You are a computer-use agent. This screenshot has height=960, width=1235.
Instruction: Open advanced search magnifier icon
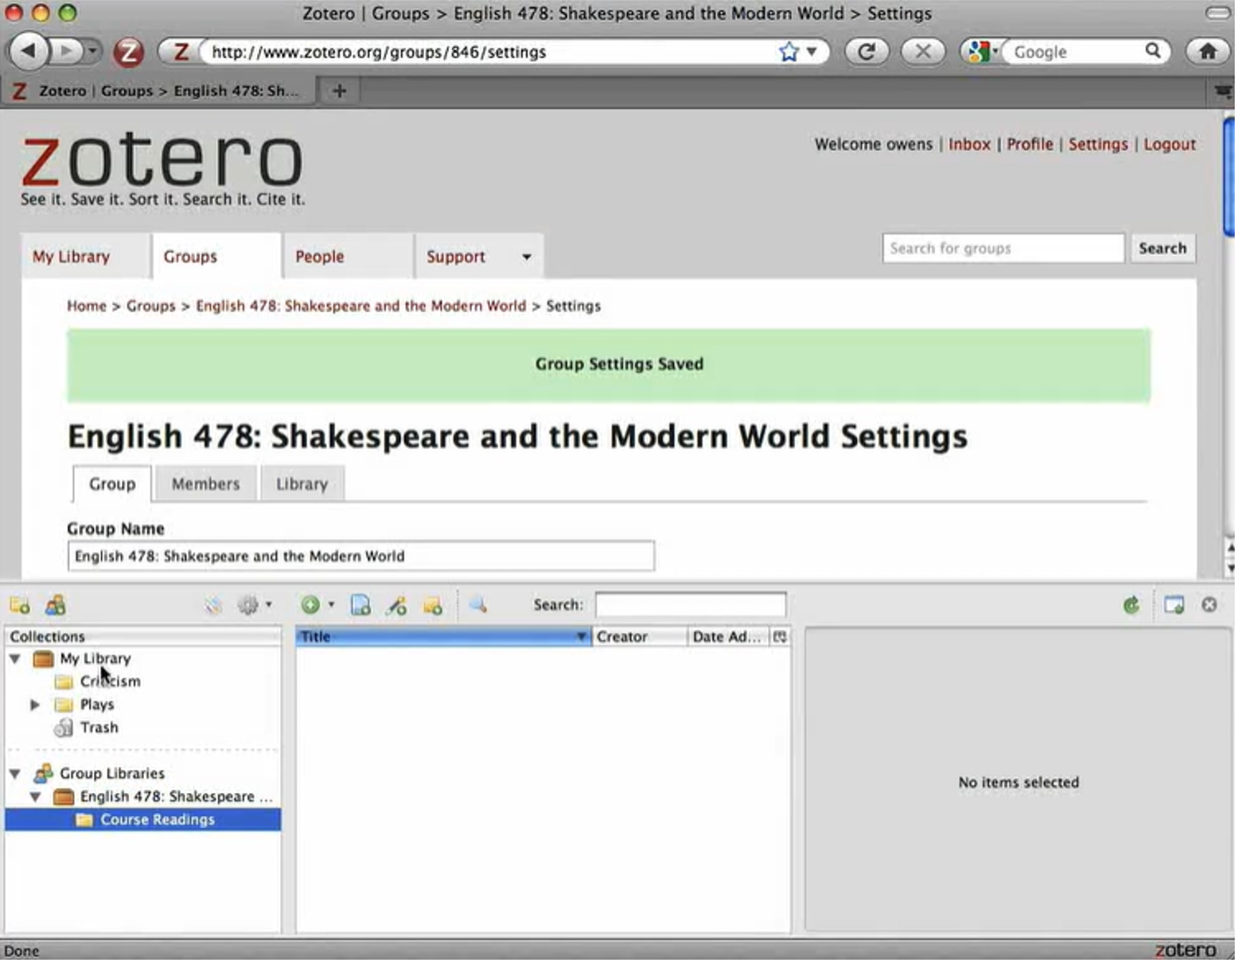477,606
